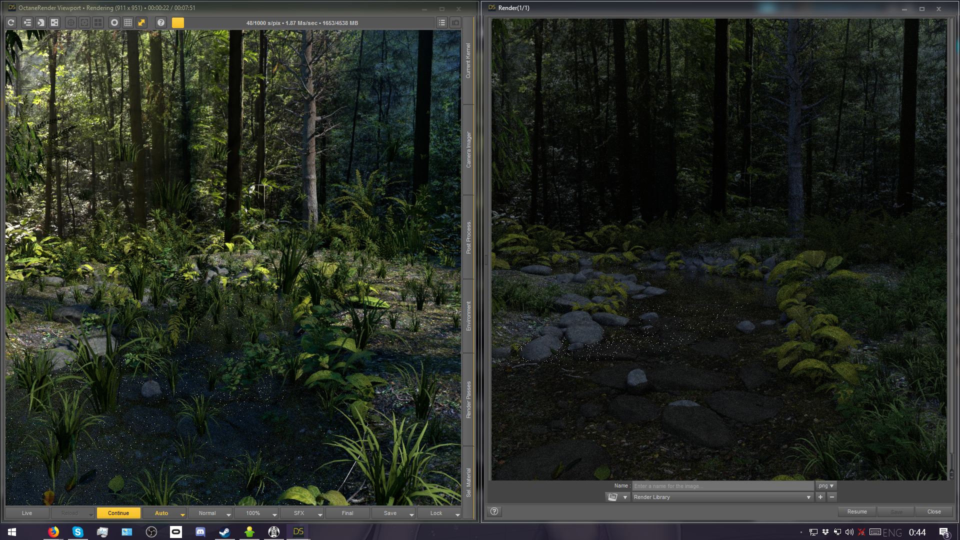Click the yellow color swatch in toolbar
This screenshot has width=960, height=540.
[178, 22]
